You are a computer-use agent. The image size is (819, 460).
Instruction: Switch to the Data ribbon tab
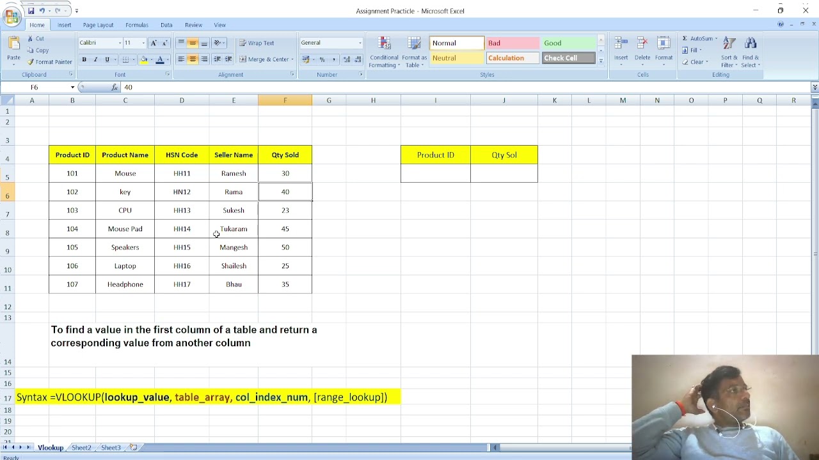pyautogui.click(x=166, y=25)
